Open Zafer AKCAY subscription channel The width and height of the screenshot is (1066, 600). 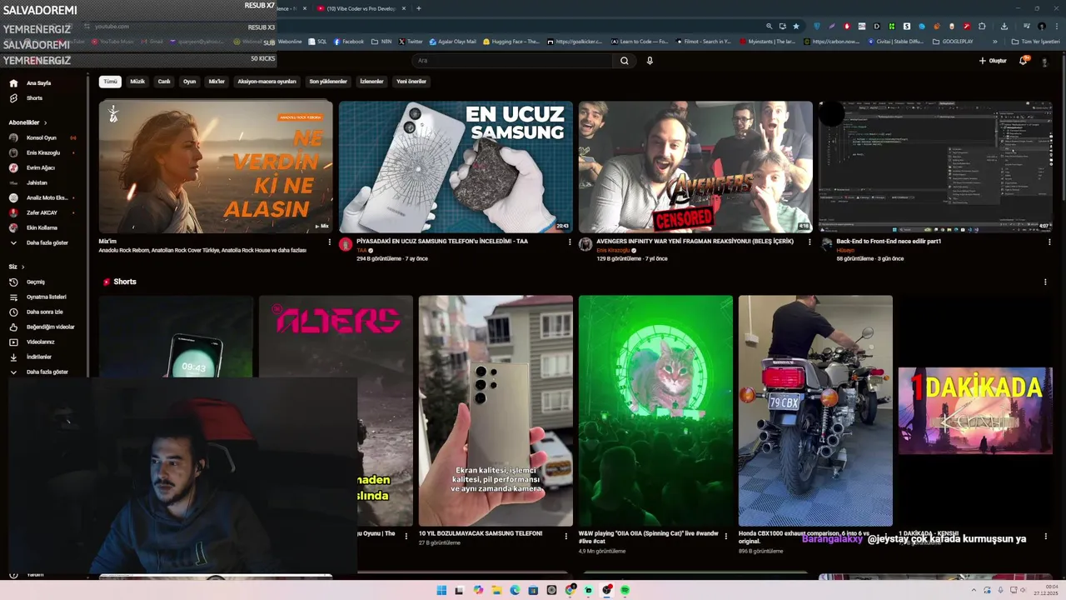[x=42, y=212]
